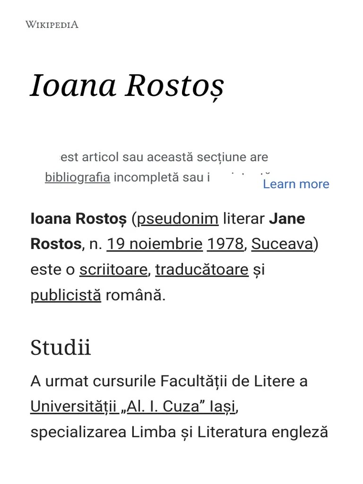The image size is (363, 484).
Task: Click the word 'literar' after pseudonim
Action: [x=243, y=219]
